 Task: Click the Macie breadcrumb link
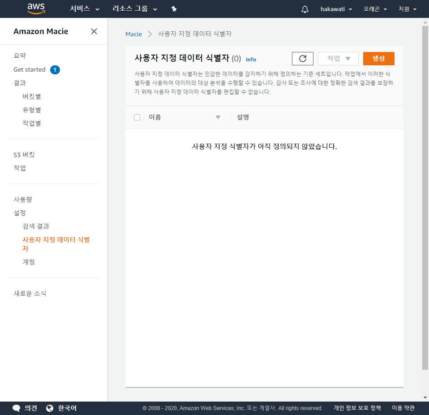click(x=133, y=34)
